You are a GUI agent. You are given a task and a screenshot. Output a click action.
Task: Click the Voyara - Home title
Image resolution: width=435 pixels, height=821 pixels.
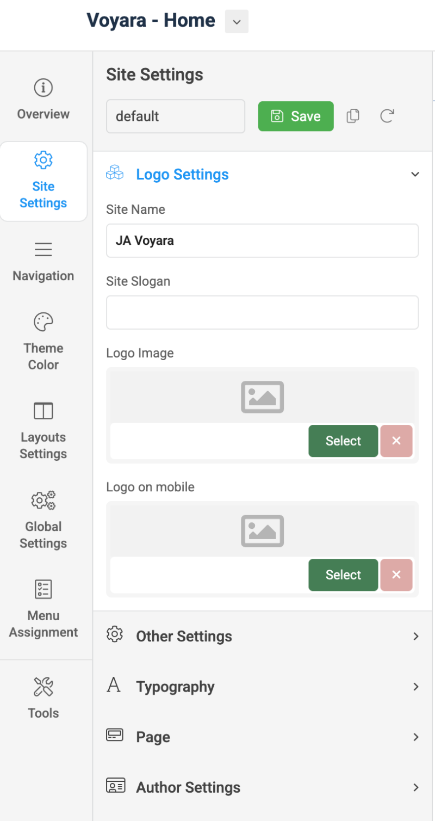151,21
